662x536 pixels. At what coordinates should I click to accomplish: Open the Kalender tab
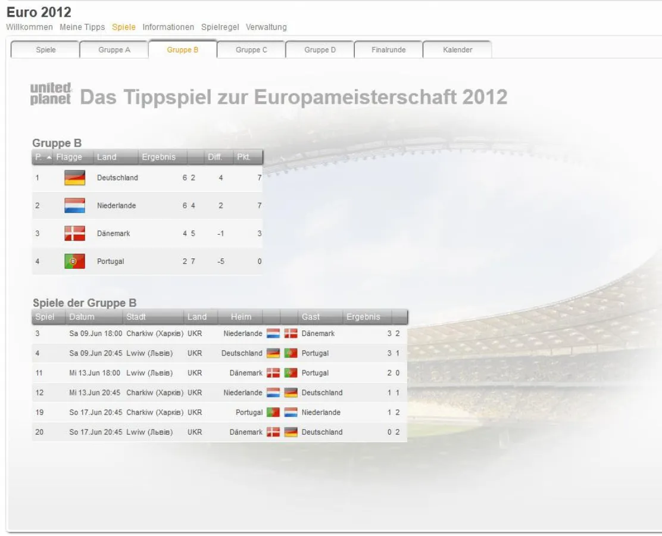[x=457, y=49]
